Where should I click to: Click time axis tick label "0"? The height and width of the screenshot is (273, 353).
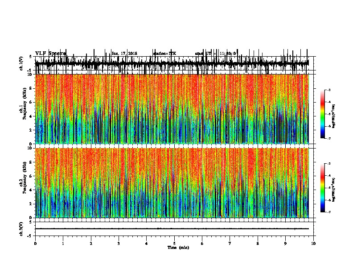coord(35,244)
